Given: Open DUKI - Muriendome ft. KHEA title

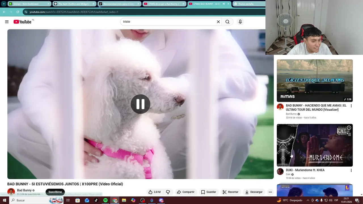Looking at the screenshot, I should pos(305,170).
